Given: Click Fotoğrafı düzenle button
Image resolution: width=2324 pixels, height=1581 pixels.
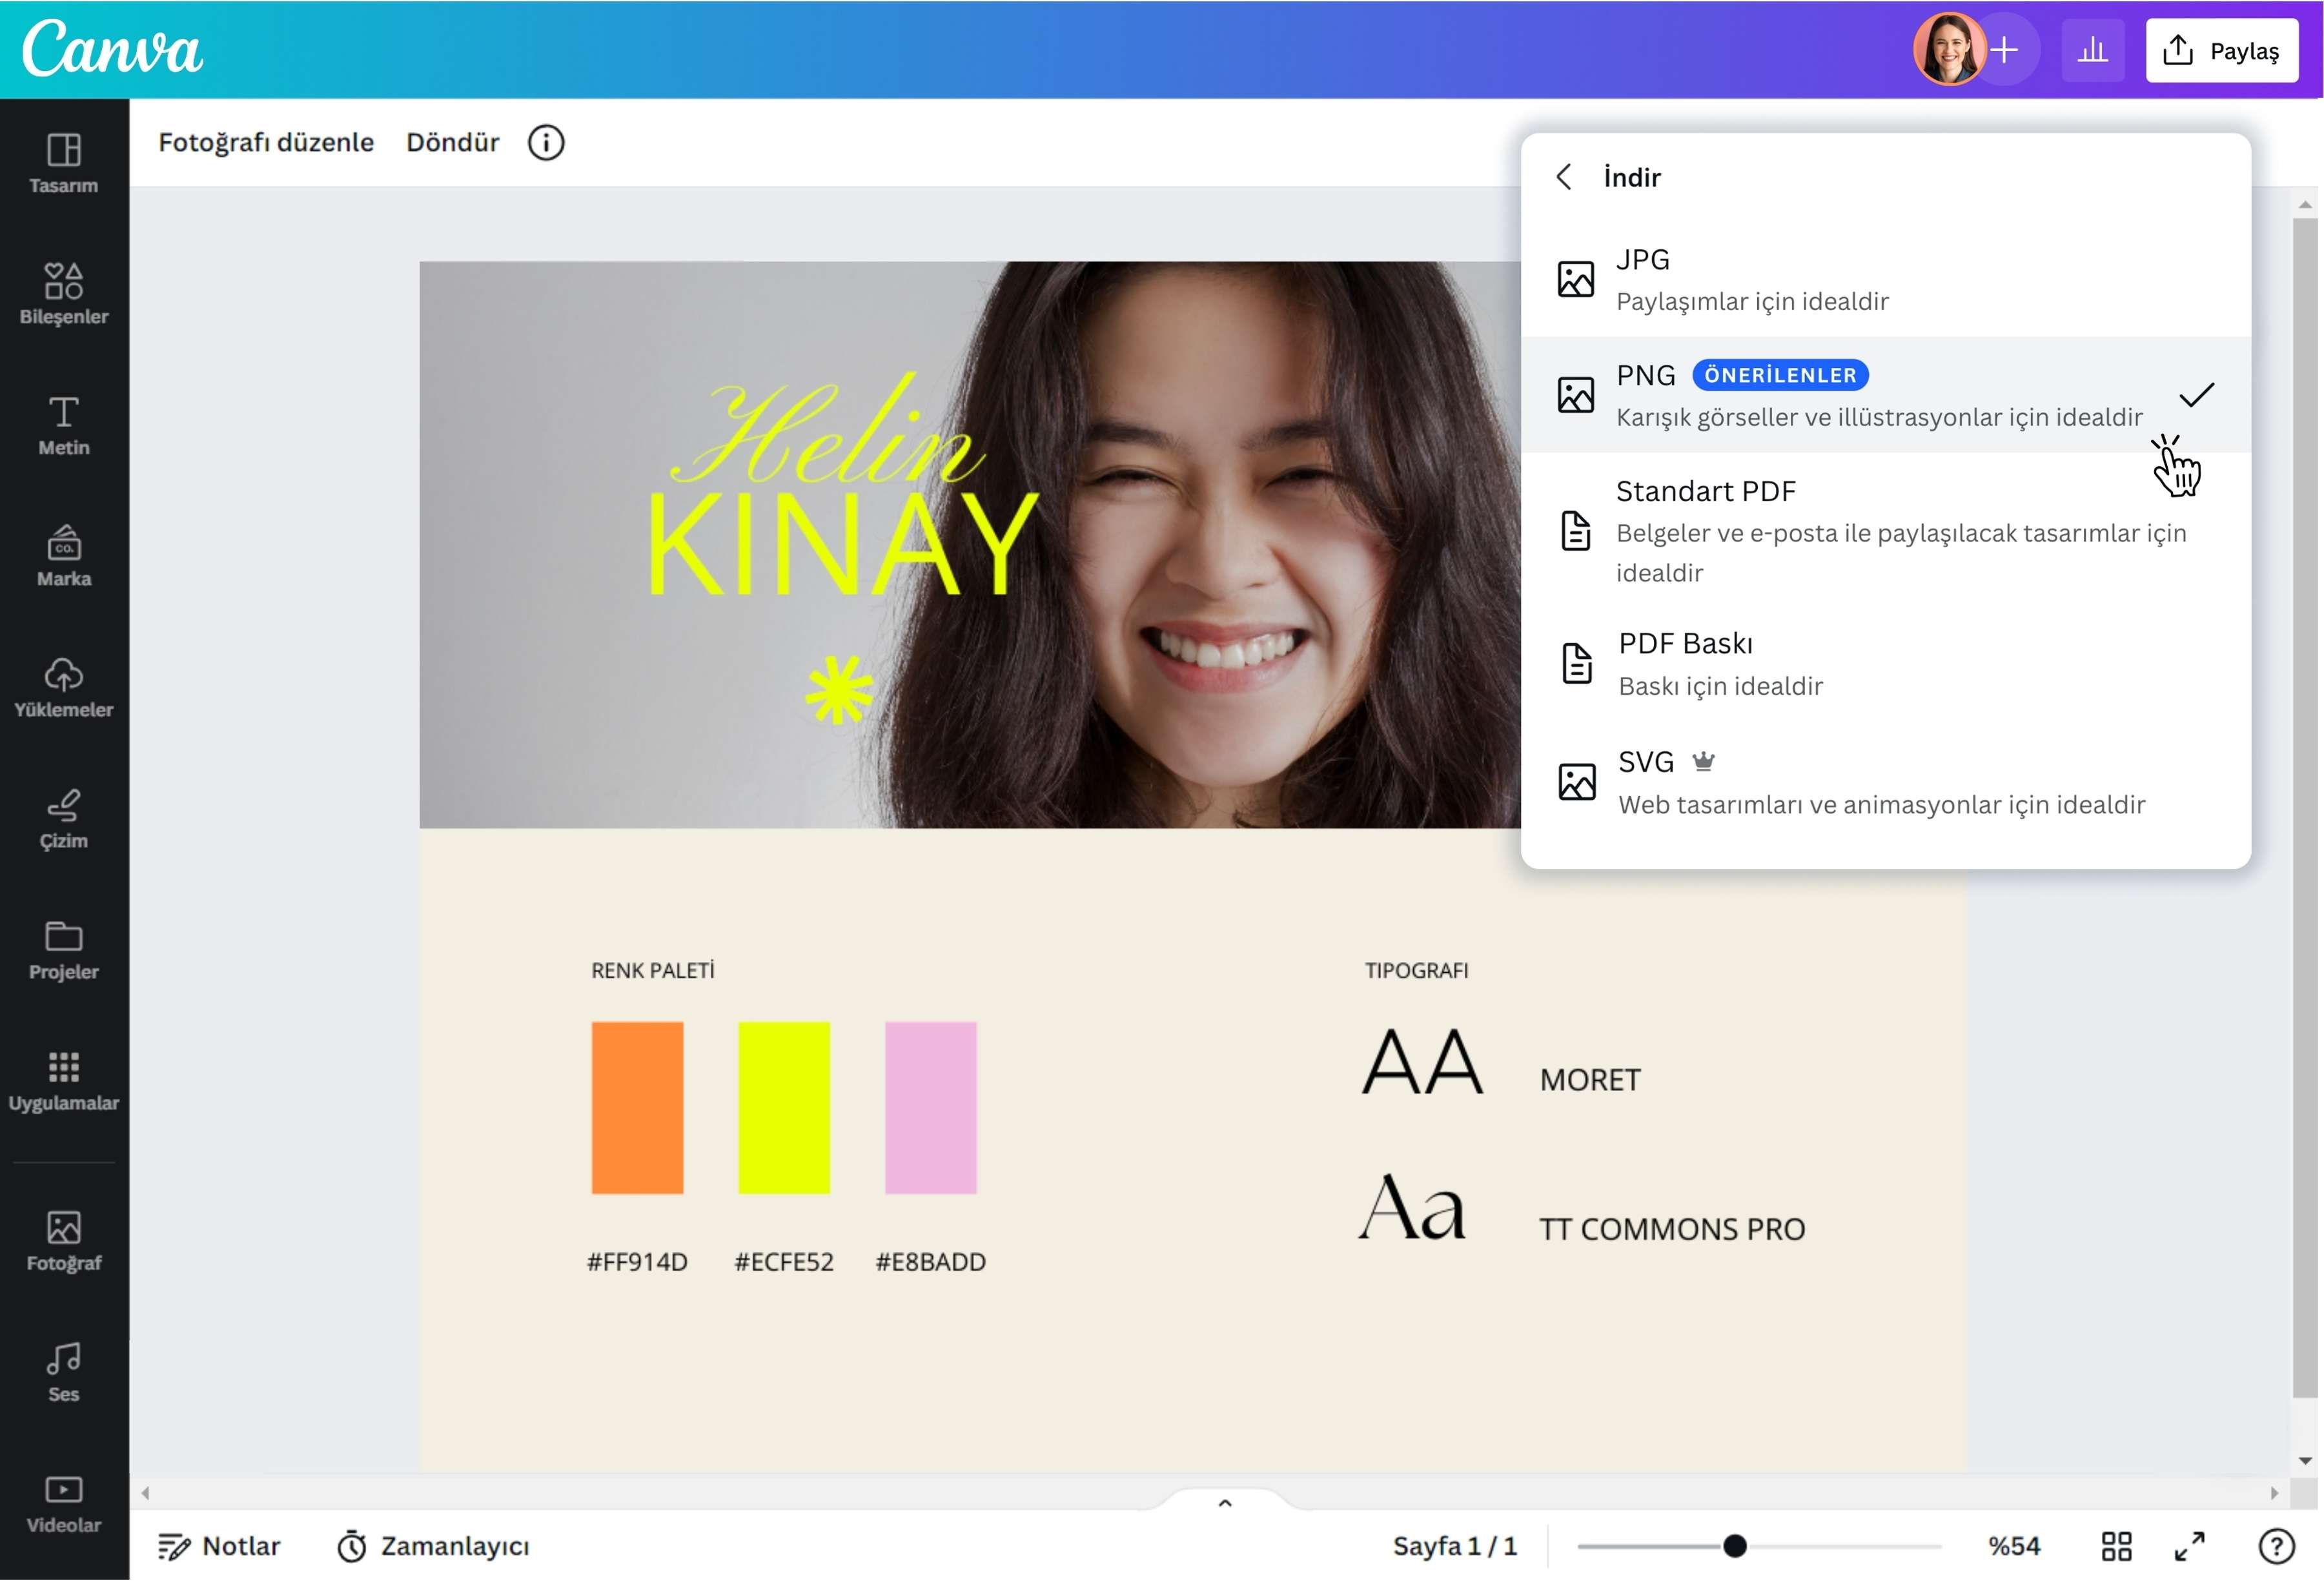Looking at the screenshot, I should 266,142.
